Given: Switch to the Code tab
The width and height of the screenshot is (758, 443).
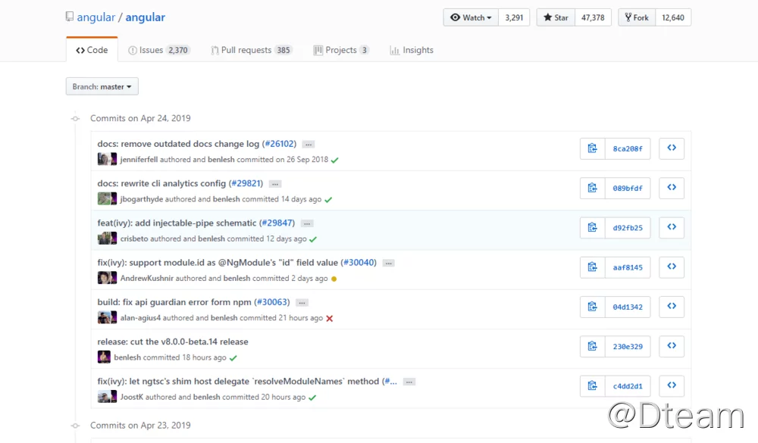Looking at the screenshot, I should [x=92, y=50].
